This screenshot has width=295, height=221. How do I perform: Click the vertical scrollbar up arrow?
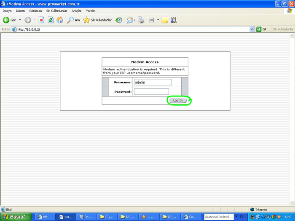292,35
